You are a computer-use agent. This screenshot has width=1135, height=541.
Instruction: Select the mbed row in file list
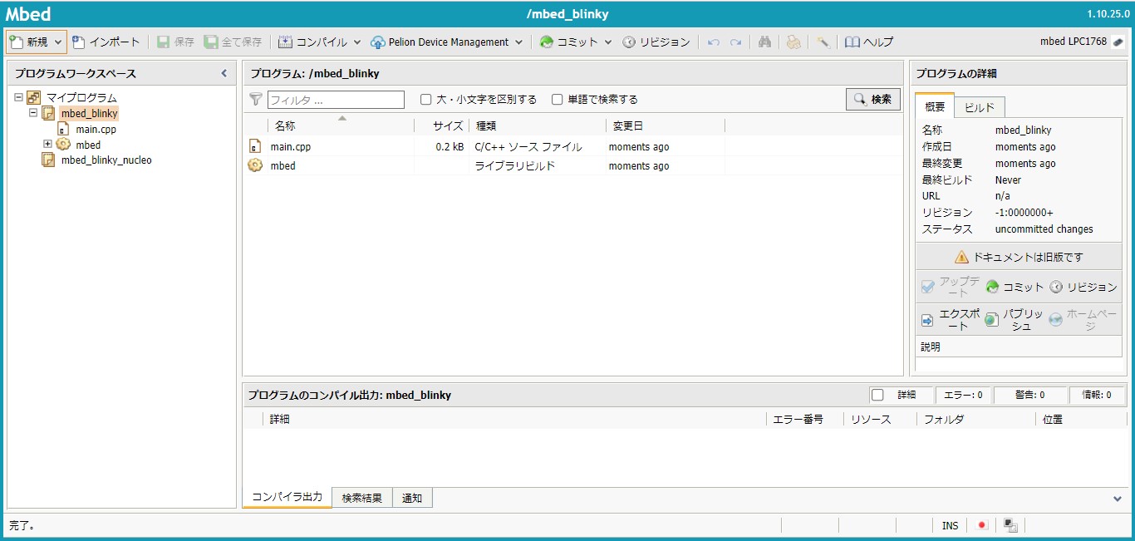(572, 166)
